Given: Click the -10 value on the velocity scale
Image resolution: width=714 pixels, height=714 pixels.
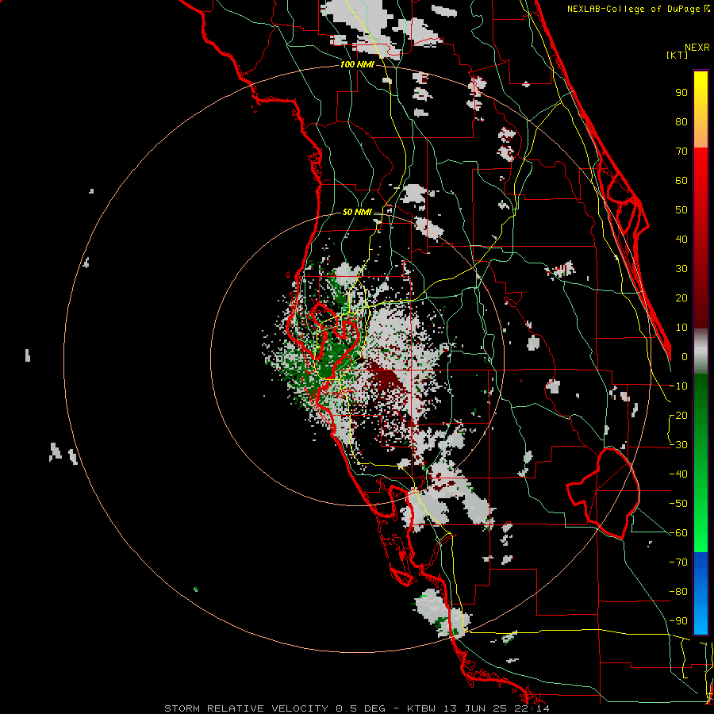Looking at the screenshot, I should pos(678,386).
